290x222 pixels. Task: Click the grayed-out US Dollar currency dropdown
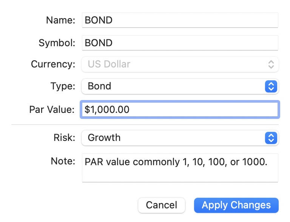(174, 64)
